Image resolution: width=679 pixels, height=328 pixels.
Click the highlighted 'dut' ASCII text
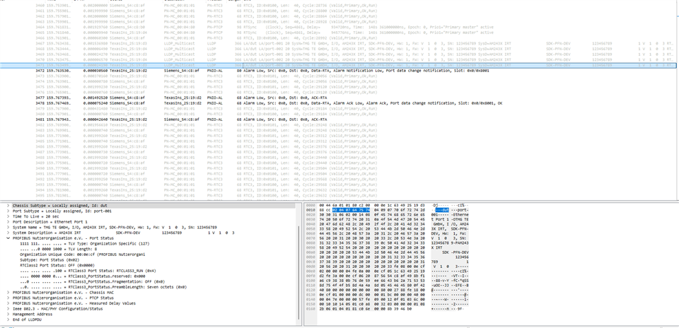pos(443,210)
